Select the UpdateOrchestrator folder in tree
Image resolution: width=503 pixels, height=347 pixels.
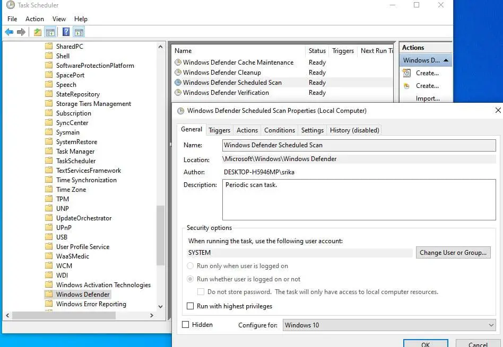[x=84, y=218]
